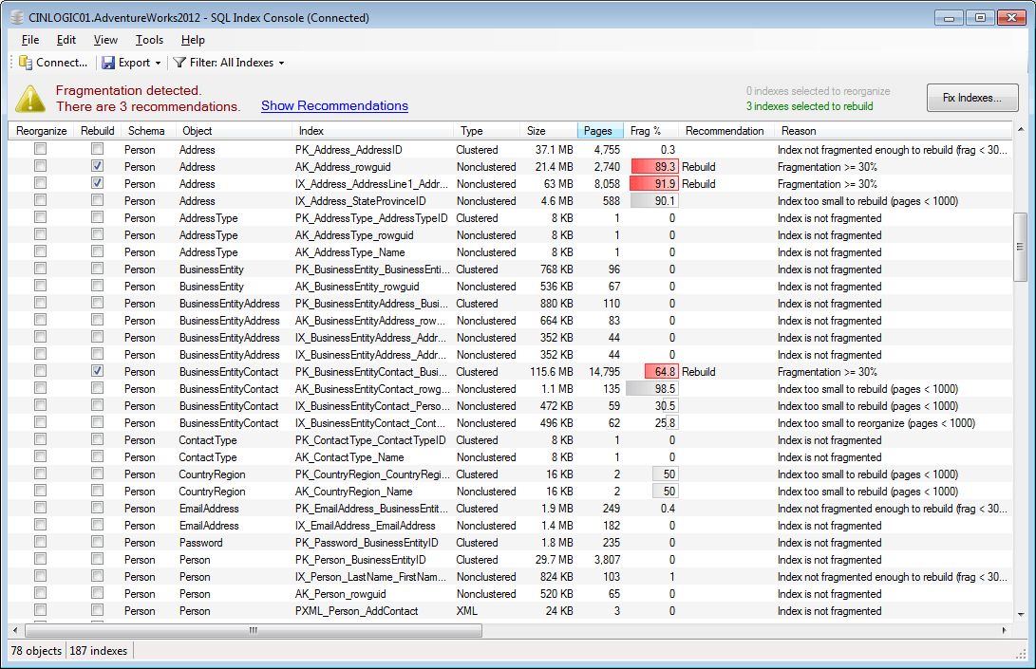Open the Tools menu
This screenshot has width=1036, height=669.
pos(148,40)
